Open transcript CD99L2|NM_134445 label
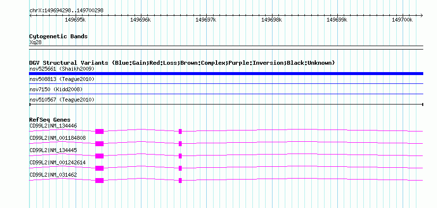437x208 pixels. (53, 151)
